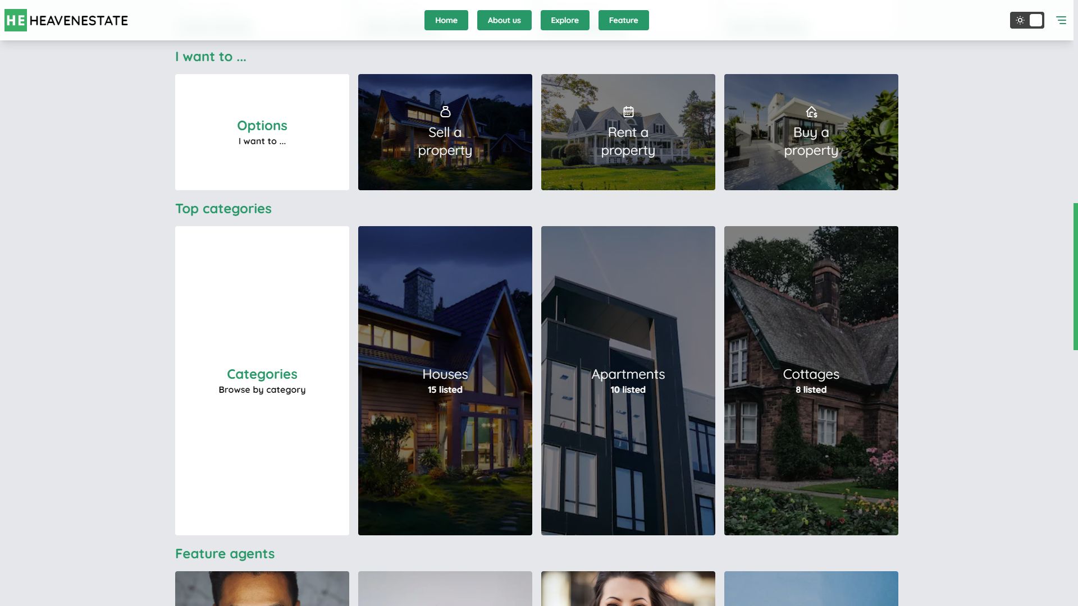Click the Feature button
1078x606 pixels.
(623, 20)
